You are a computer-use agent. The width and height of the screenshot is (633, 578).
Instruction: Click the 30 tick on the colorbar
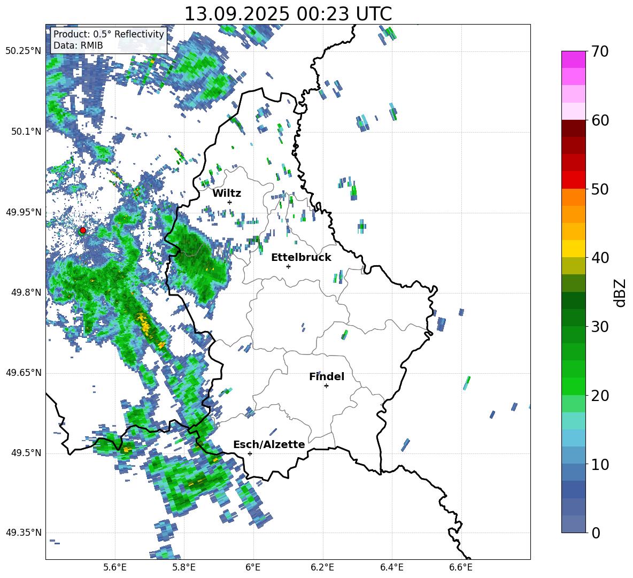[x=600, y=327]
